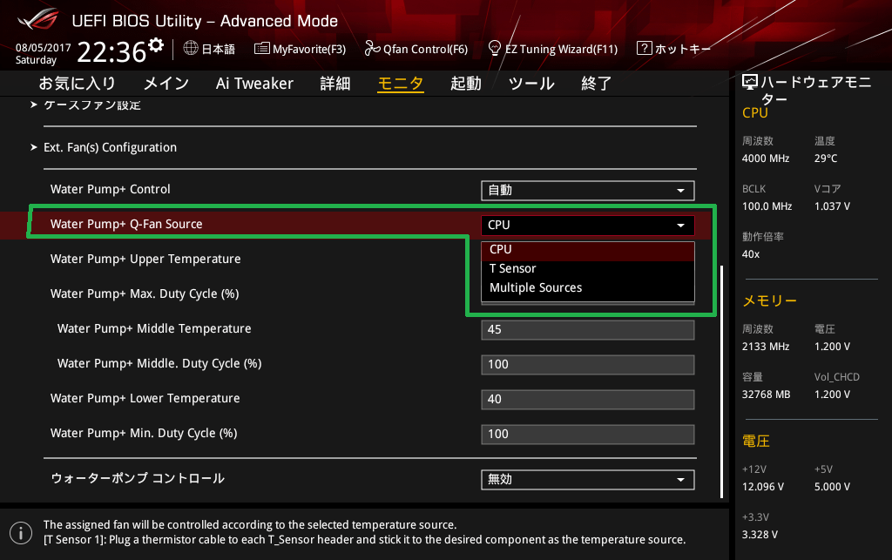Click the 3.328 V reading
This screenshot has height=560, width=892.
pyautogui.click(x=760, y=535)
